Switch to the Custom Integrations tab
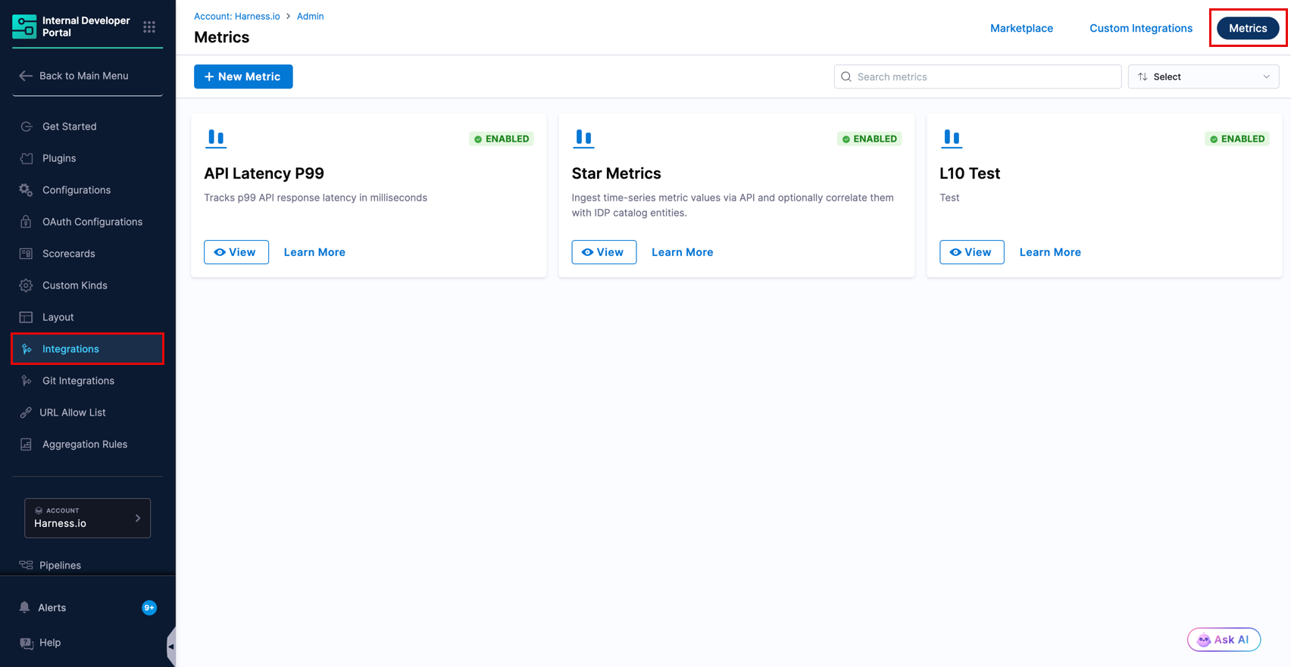This screenshot has height=667, width=1291. click(1141, 28)
